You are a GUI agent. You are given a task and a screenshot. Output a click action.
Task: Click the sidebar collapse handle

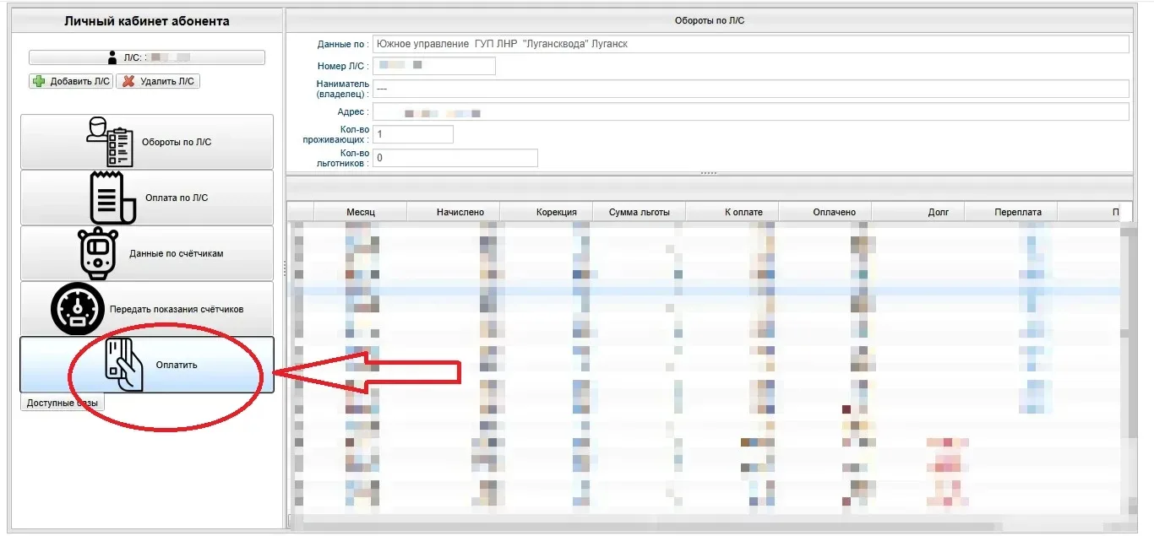pyautogui.click(x=284, y=268)
